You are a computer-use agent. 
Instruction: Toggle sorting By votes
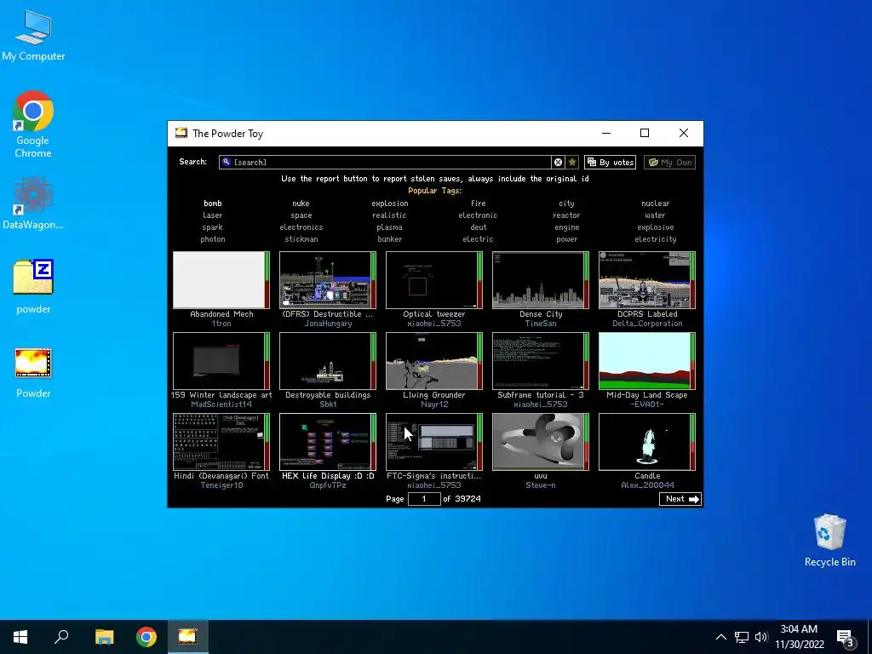pyautogui.click(x=610, y=162)
